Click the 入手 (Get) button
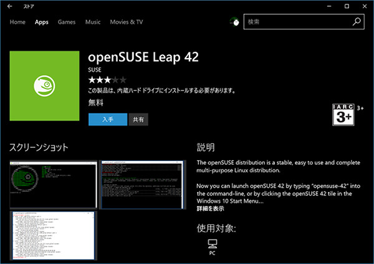The image size is (374, 264). click(x=108, y=119)
